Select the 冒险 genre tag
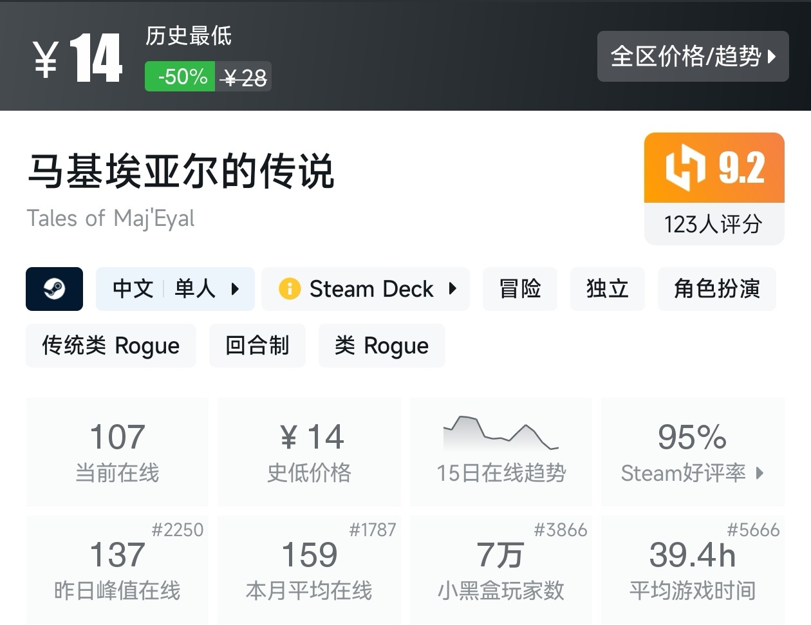The width and height of the screenshot is (811, 625). click(x=519, y=289)
